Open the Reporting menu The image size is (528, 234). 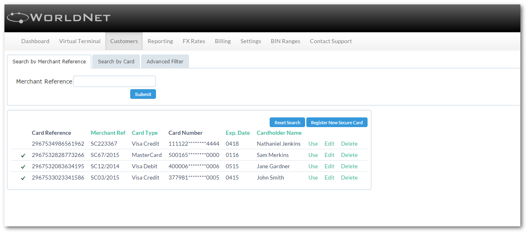point(160,41)
